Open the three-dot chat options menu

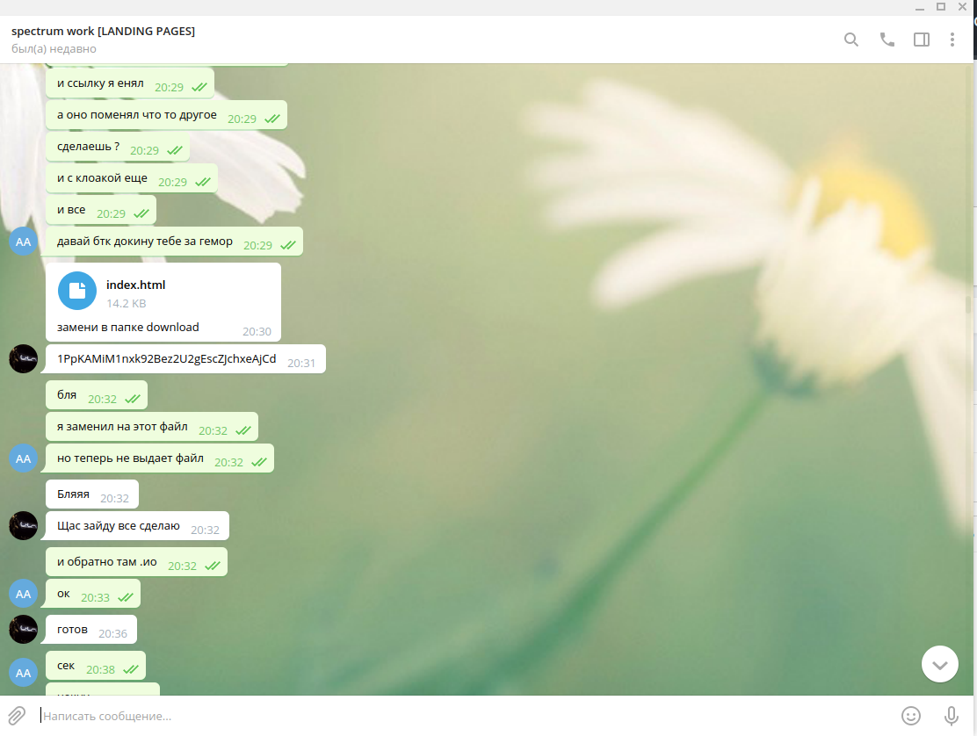coord(952,40)
